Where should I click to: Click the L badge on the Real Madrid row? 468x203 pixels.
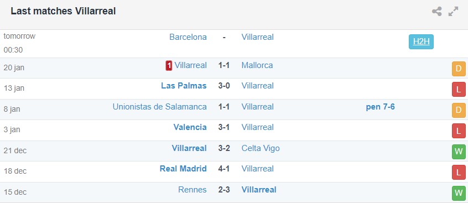pyautogui.click(x=459, y=173)
